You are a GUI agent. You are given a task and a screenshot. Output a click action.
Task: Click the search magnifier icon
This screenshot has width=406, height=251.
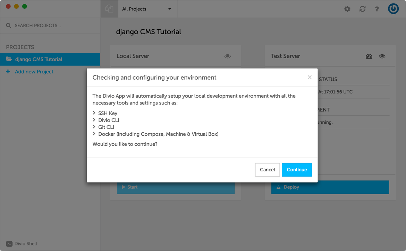(x=9, y=25)
